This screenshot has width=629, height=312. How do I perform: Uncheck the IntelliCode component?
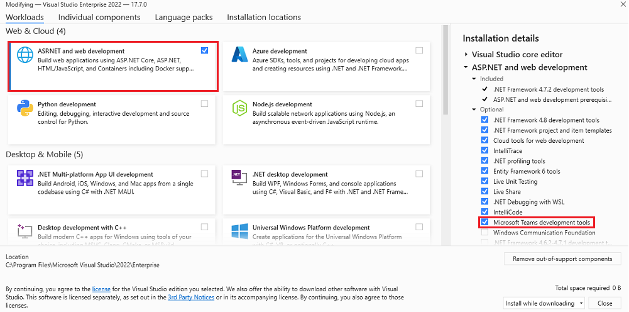[484, 212]
